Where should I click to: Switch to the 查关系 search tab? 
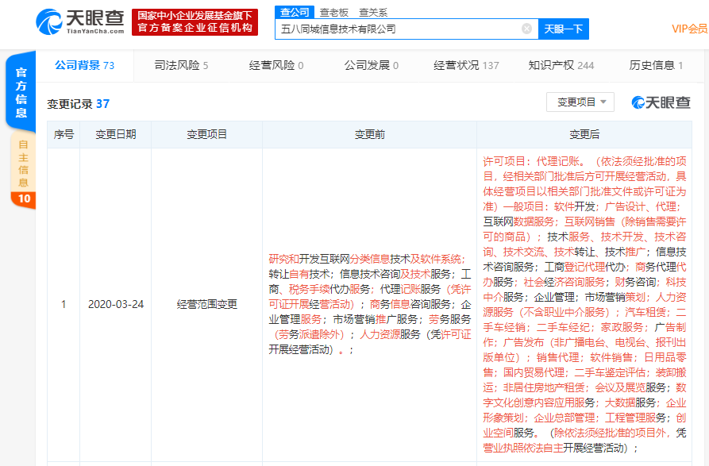[373, 13]
